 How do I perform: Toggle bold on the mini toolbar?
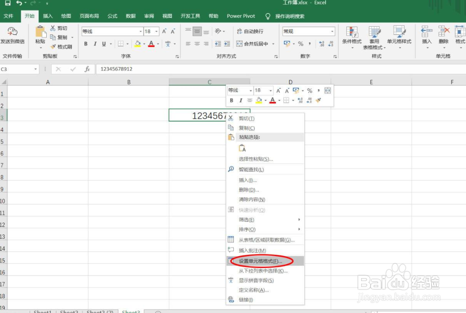point(231,100)
